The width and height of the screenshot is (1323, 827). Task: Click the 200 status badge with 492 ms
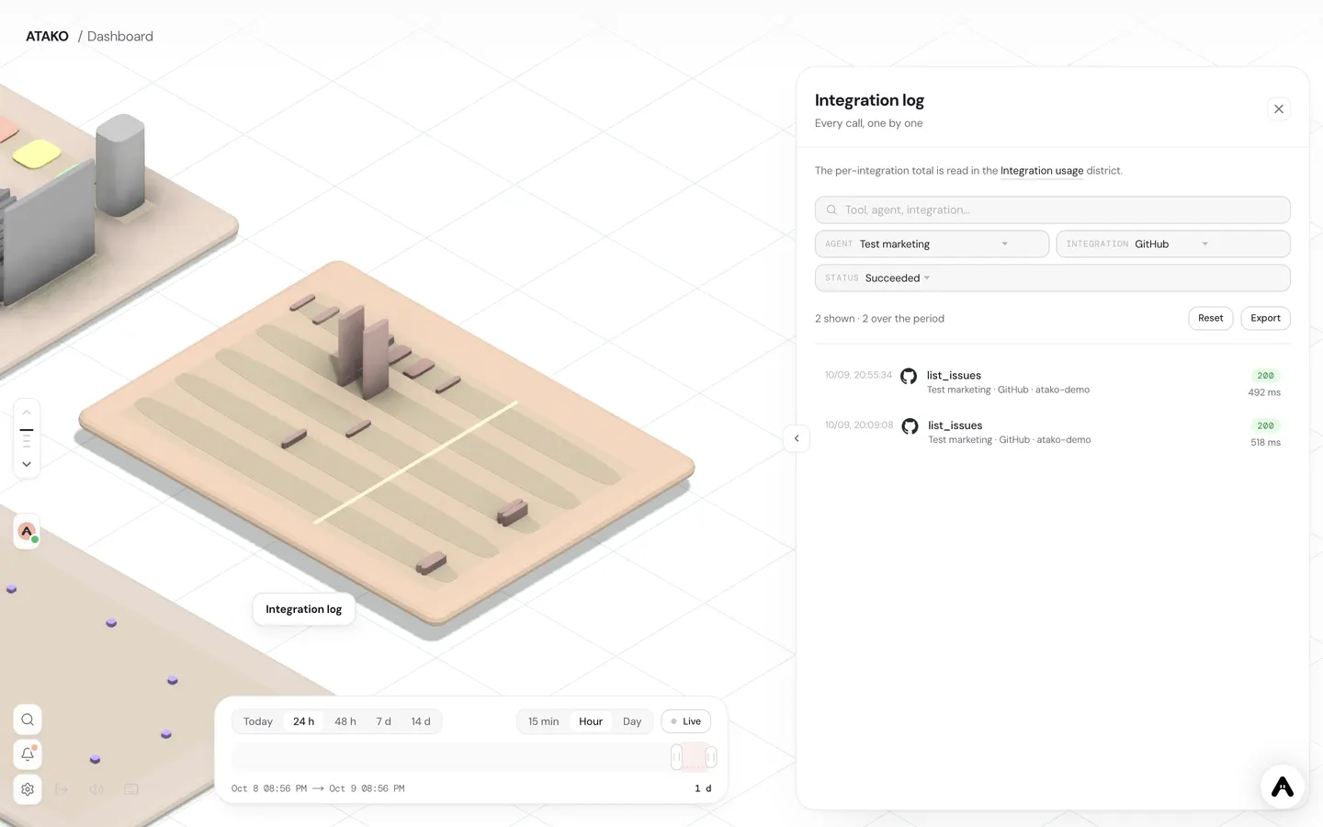pos(1265,376)
